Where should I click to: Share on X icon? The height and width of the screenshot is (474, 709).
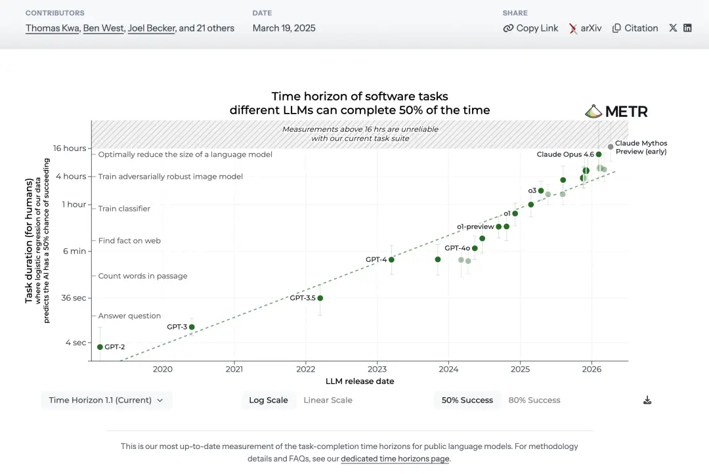[x=673, y=28]
